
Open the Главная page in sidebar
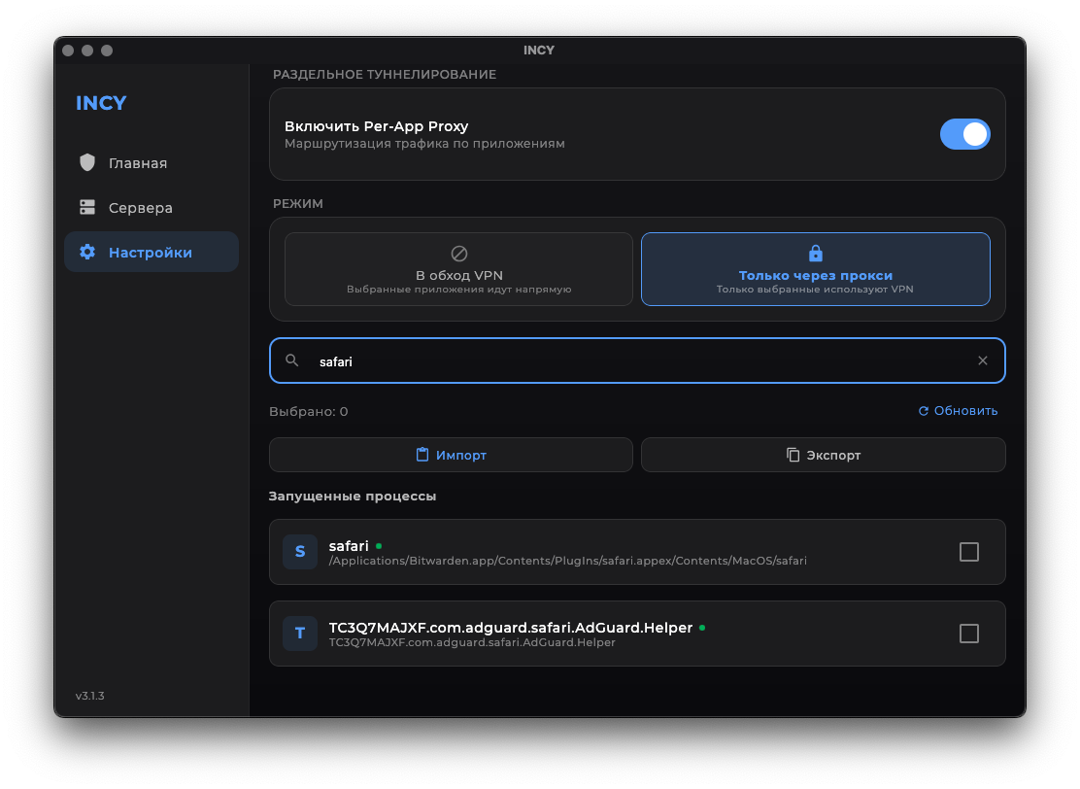[x=151, y=162]
